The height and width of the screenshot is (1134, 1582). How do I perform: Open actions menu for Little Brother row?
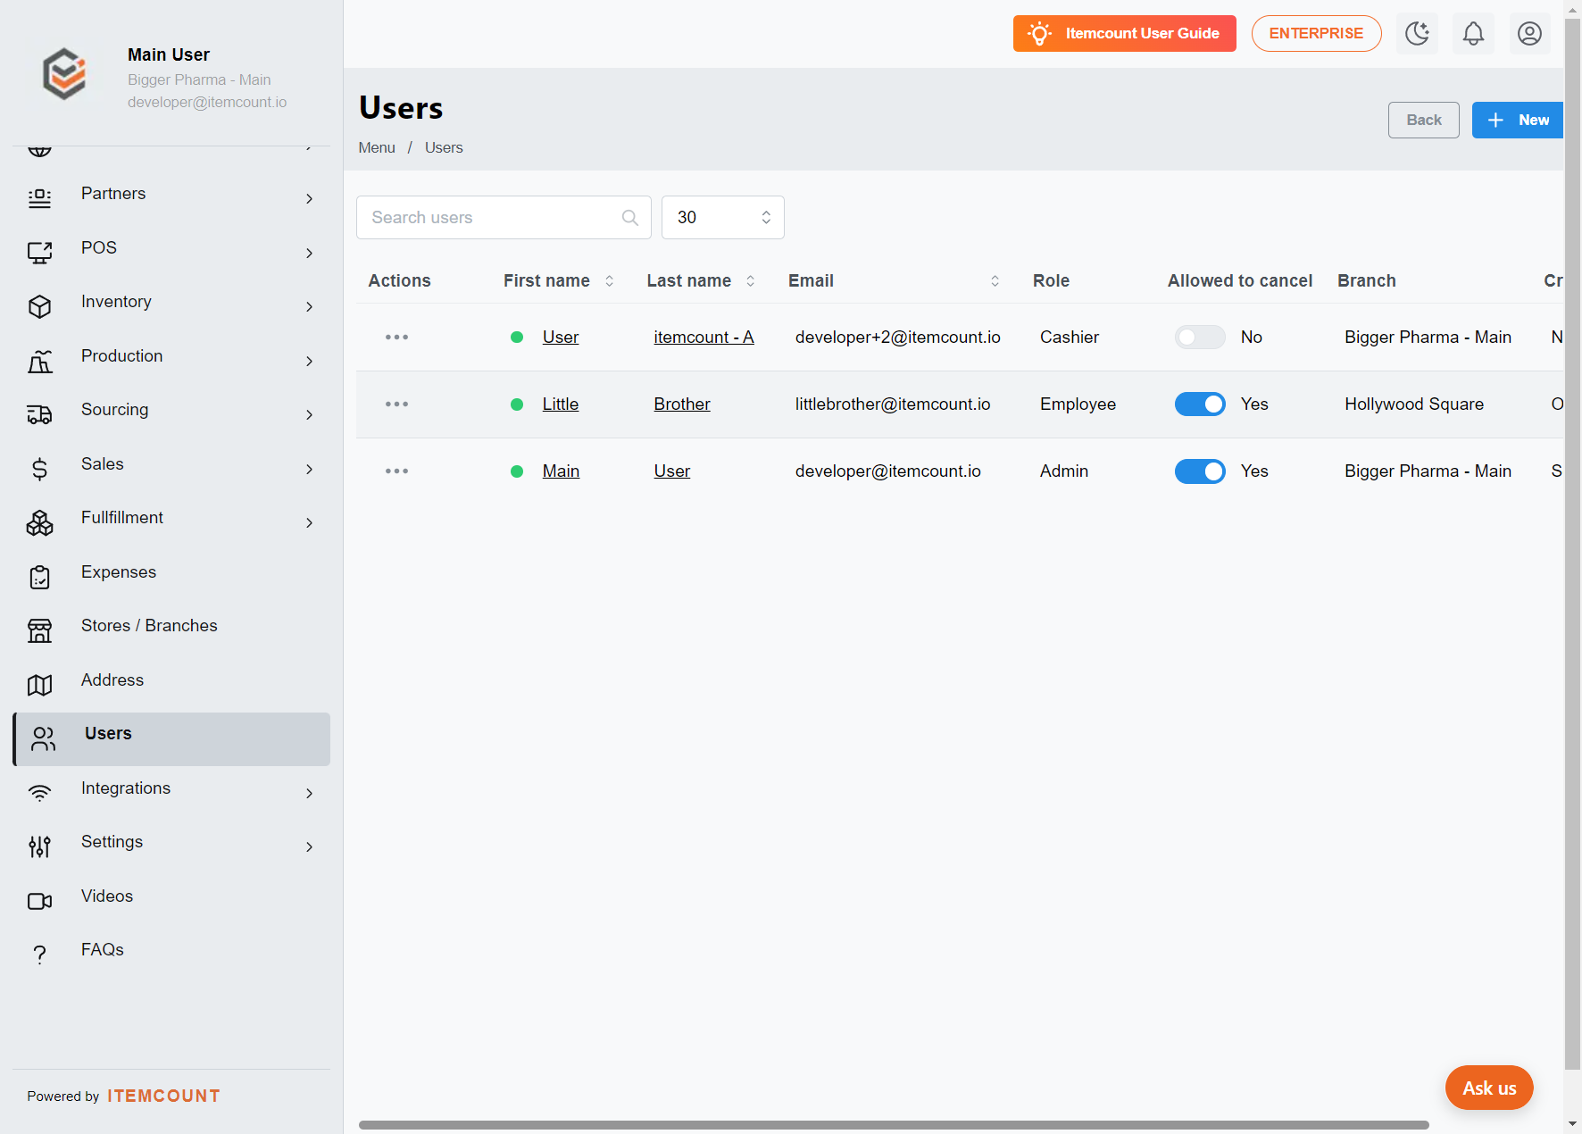pyautogui.click(x=396, y=404)
